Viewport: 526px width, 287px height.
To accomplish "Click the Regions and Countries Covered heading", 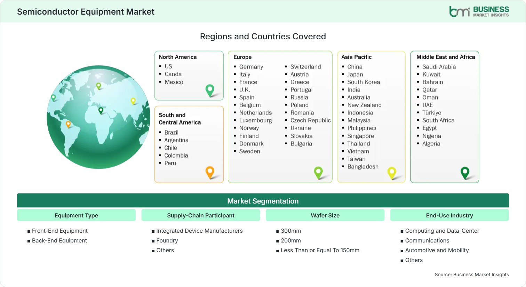I will point(263,37).
